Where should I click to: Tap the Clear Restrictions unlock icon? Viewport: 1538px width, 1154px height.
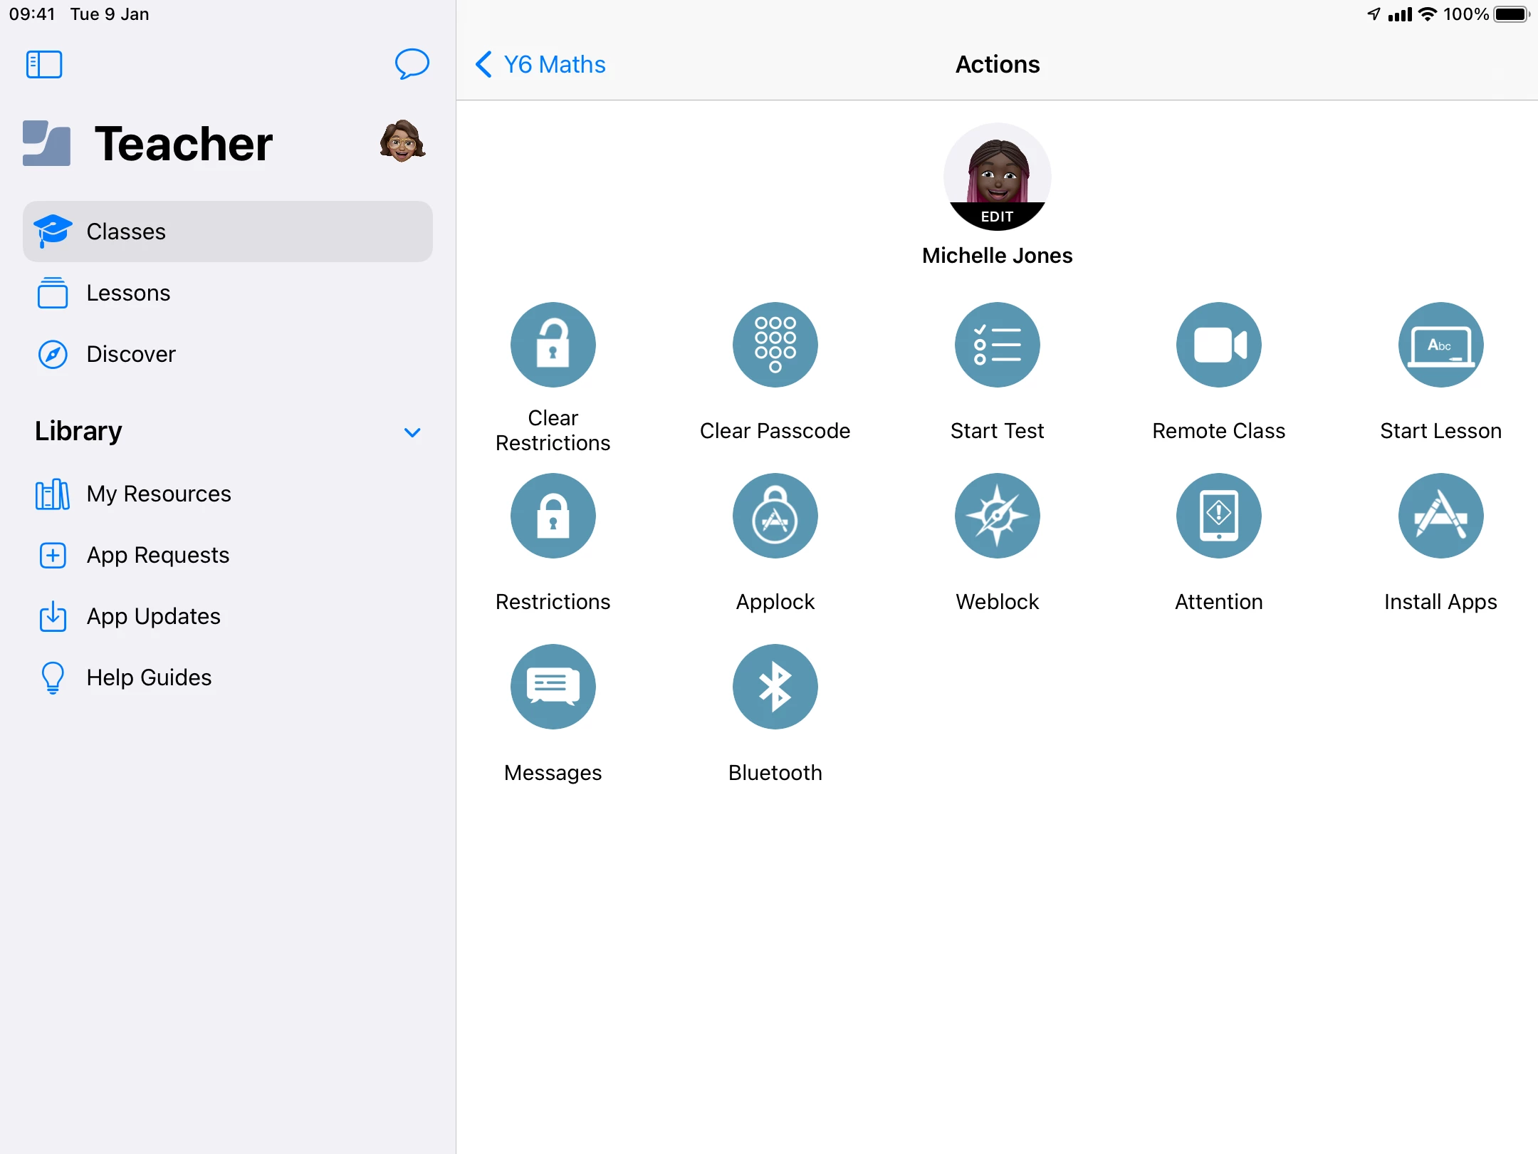[x=553, y=345]
